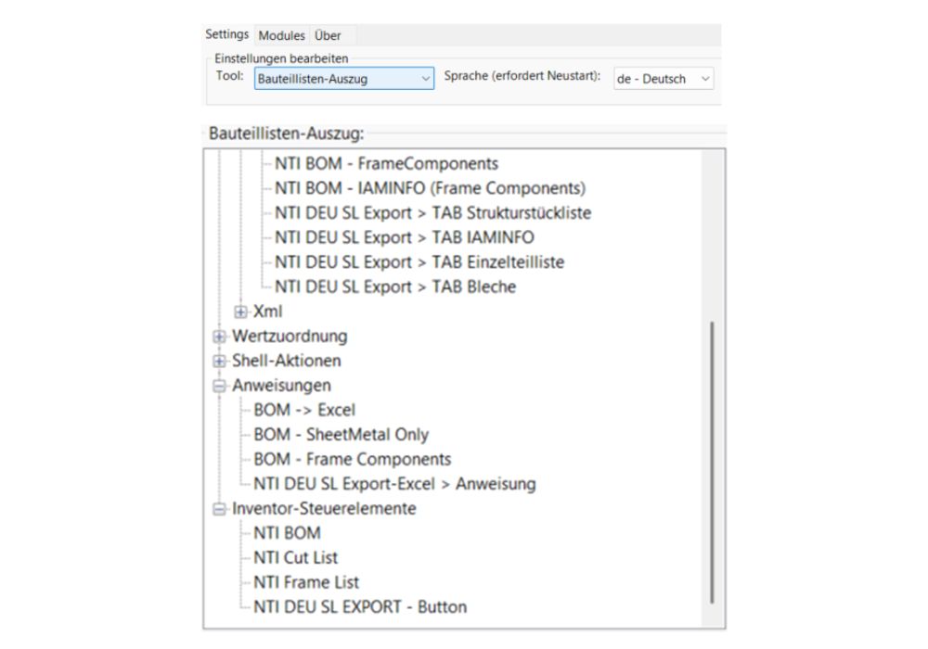
Task: Open the Tool dropdown Bauteillisten-Auszug
Action: [x=343, y=79]
